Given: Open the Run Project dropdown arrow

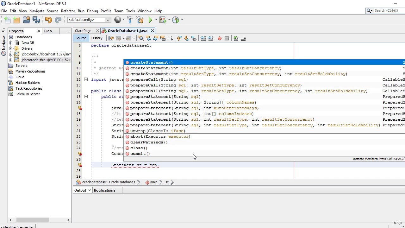Looking at the screenshot, I should (x=155, y=20).
